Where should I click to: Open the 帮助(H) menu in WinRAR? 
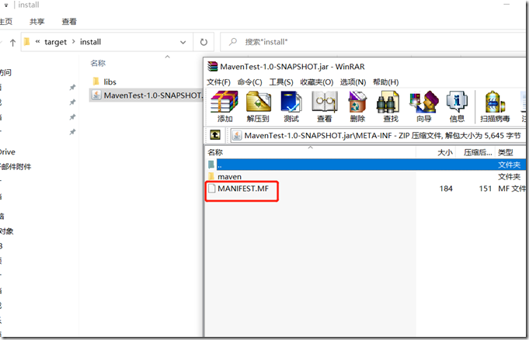tap(385, 82)
